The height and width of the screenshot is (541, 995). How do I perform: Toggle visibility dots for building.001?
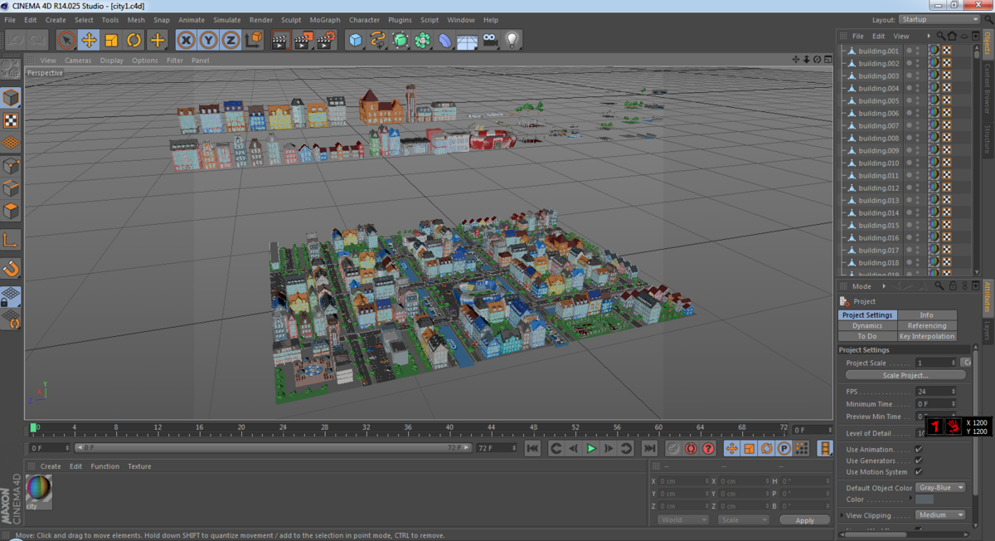(x=917, y=51)
